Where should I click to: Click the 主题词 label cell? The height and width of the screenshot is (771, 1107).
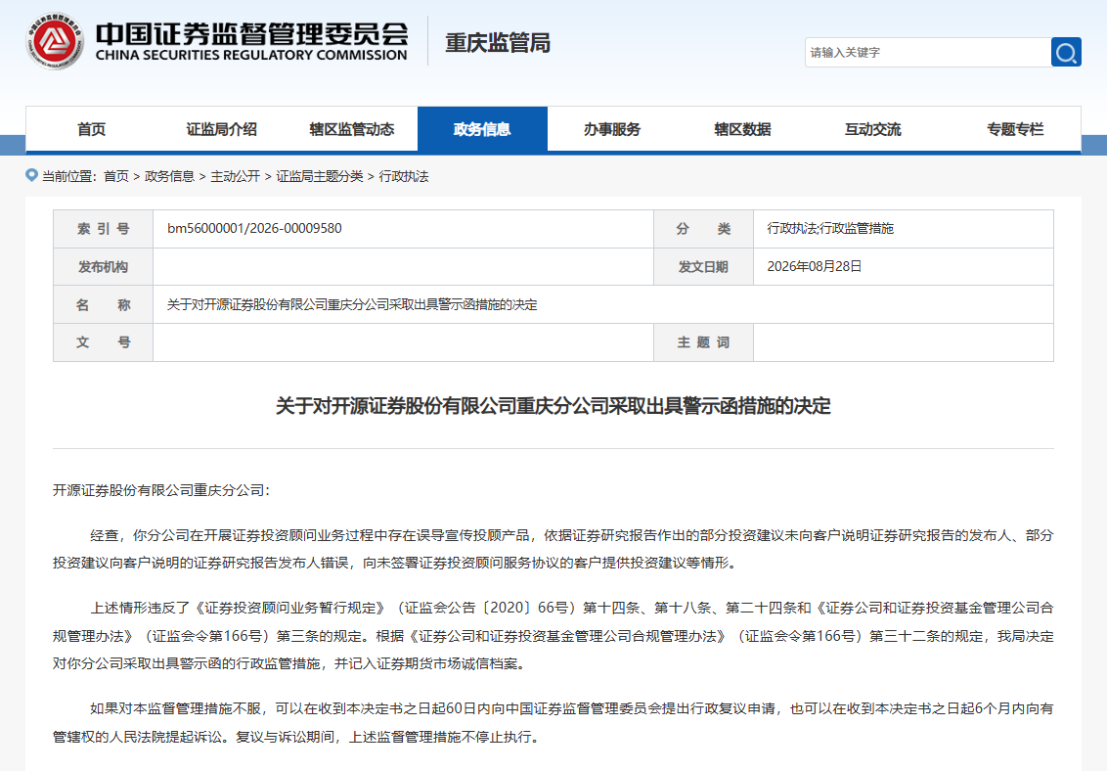[703, 342]
